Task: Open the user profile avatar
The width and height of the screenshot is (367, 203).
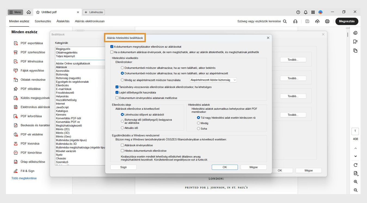Action: coord(320,12)
